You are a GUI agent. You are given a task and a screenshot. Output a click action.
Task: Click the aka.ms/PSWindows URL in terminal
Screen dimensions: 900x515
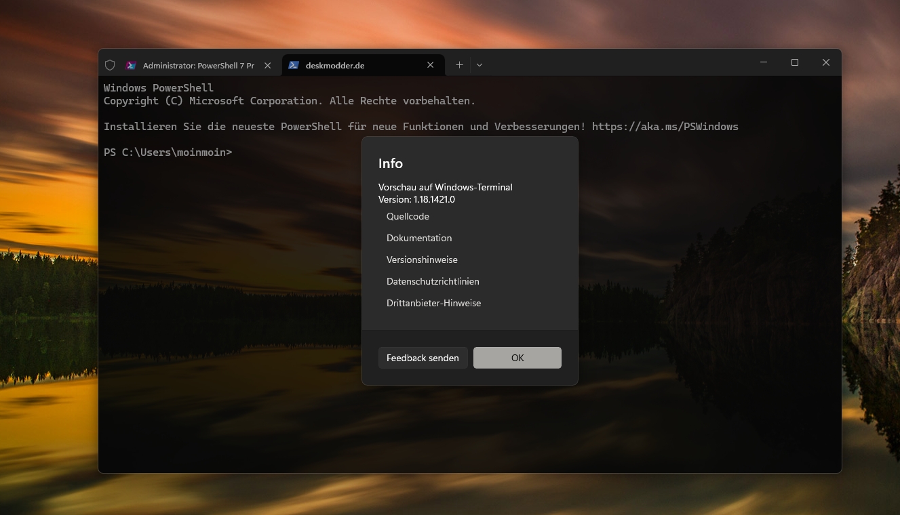tap(665, 127)
